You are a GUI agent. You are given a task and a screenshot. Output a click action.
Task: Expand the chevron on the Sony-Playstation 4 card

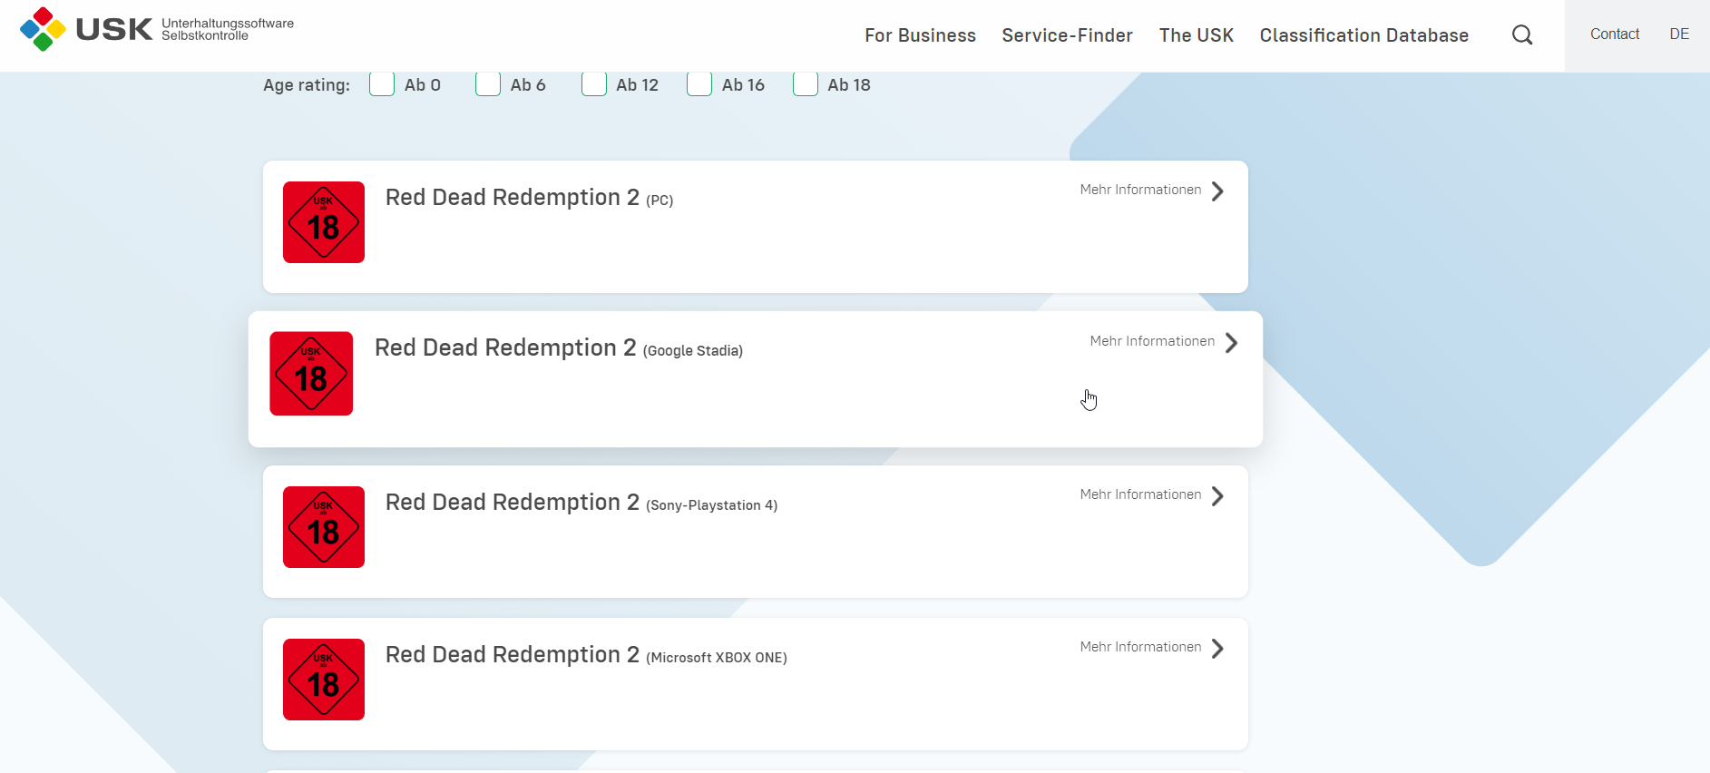click(1218, 496)
